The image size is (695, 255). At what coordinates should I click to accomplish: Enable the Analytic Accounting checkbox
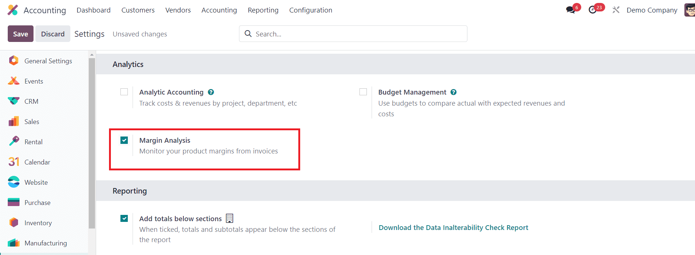pos(124,92)
